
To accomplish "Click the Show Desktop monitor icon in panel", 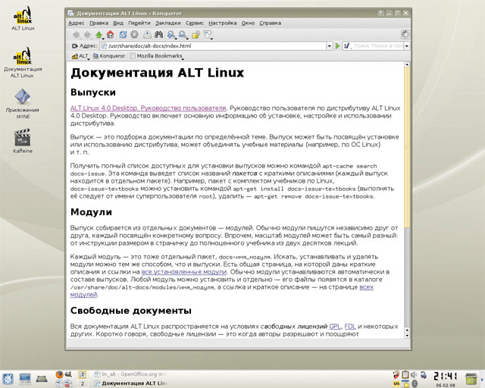I will 25,378.
